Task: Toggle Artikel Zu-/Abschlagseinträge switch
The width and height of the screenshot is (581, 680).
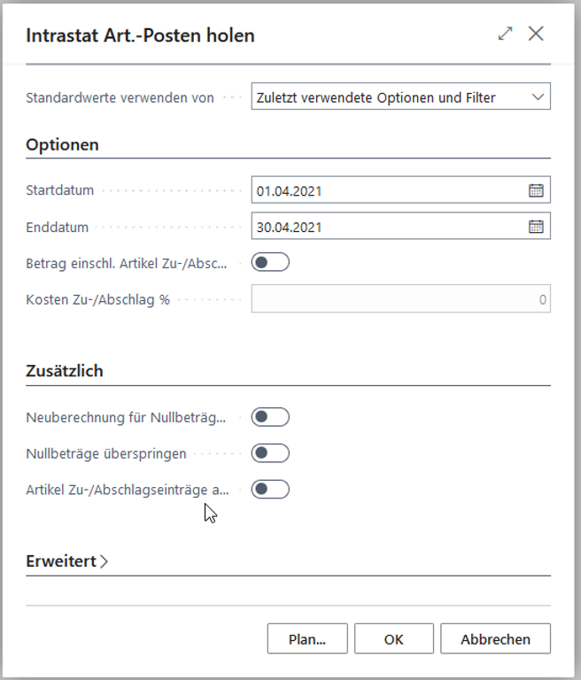Action: tap(270, 489)
